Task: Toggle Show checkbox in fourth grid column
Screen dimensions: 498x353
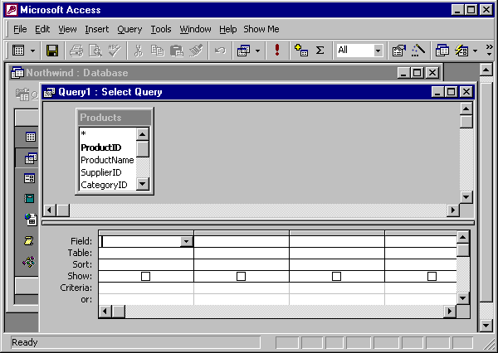Action: click(x=432, y=276)
